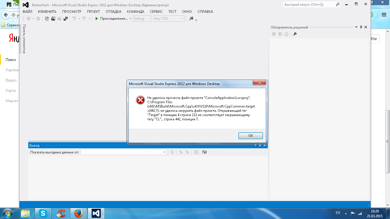Click the green Присоединение start button
This screenshot has height=219, width=390.
(112, 19)
